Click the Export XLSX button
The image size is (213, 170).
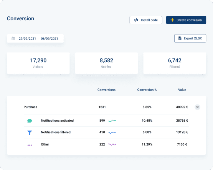click(x=190, y=38)
